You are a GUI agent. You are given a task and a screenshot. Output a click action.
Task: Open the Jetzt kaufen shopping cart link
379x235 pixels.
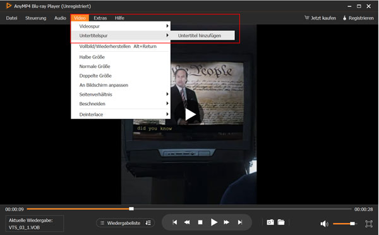tap(320, 18)
